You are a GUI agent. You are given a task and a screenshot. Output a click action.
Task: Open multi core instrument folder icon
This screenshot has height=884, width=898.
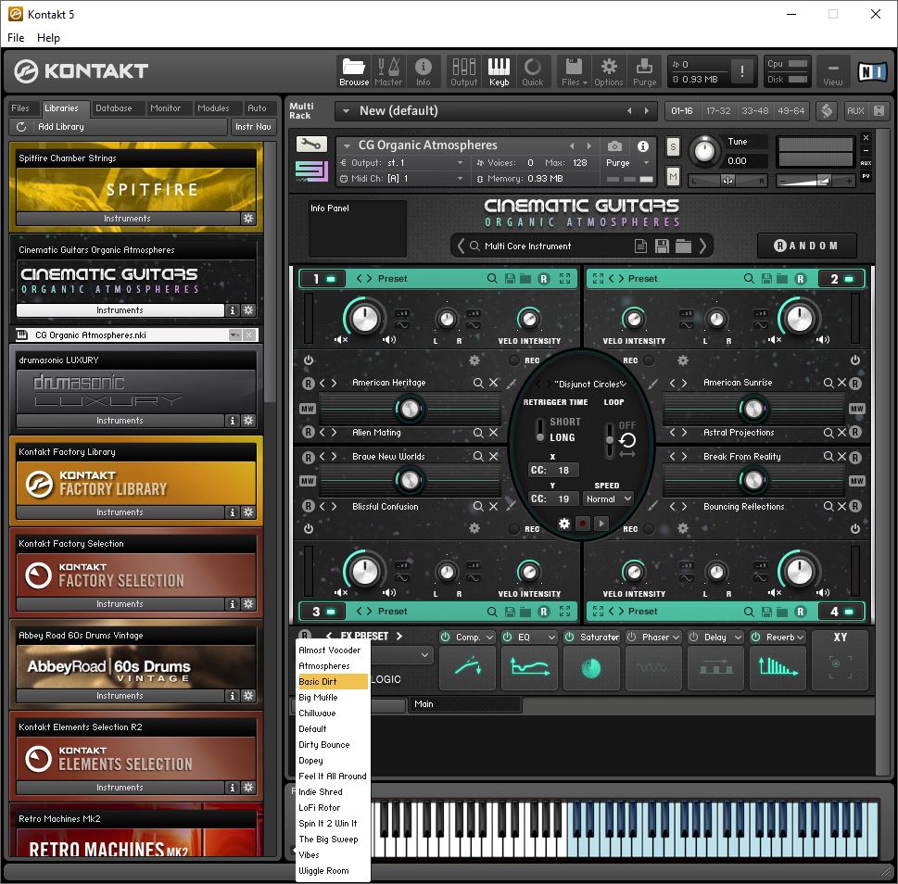(683, 246)
